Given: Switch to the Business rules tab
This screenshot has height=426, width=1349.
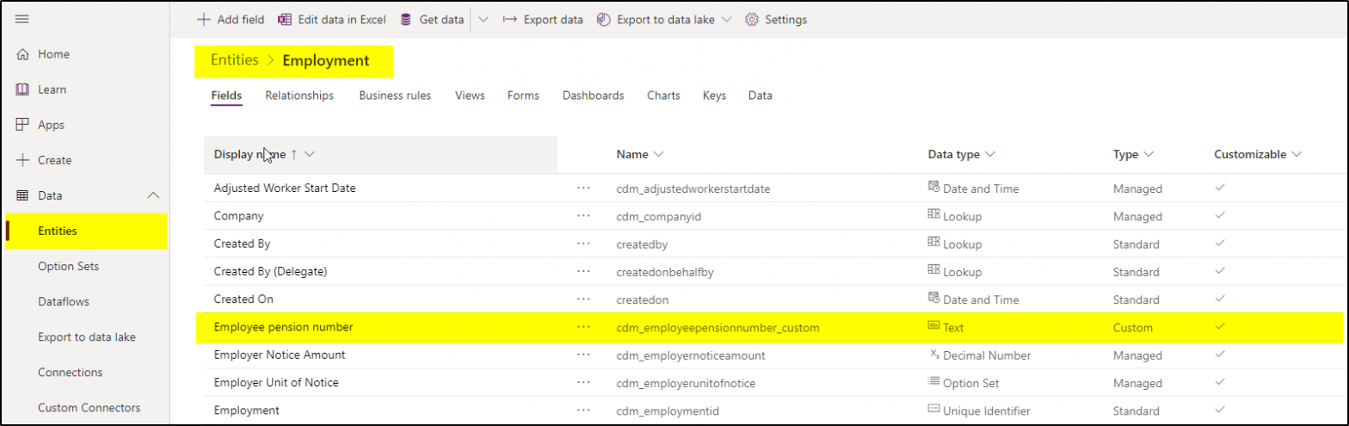Looking at the screenshot, I should click(x=395, y=96).
